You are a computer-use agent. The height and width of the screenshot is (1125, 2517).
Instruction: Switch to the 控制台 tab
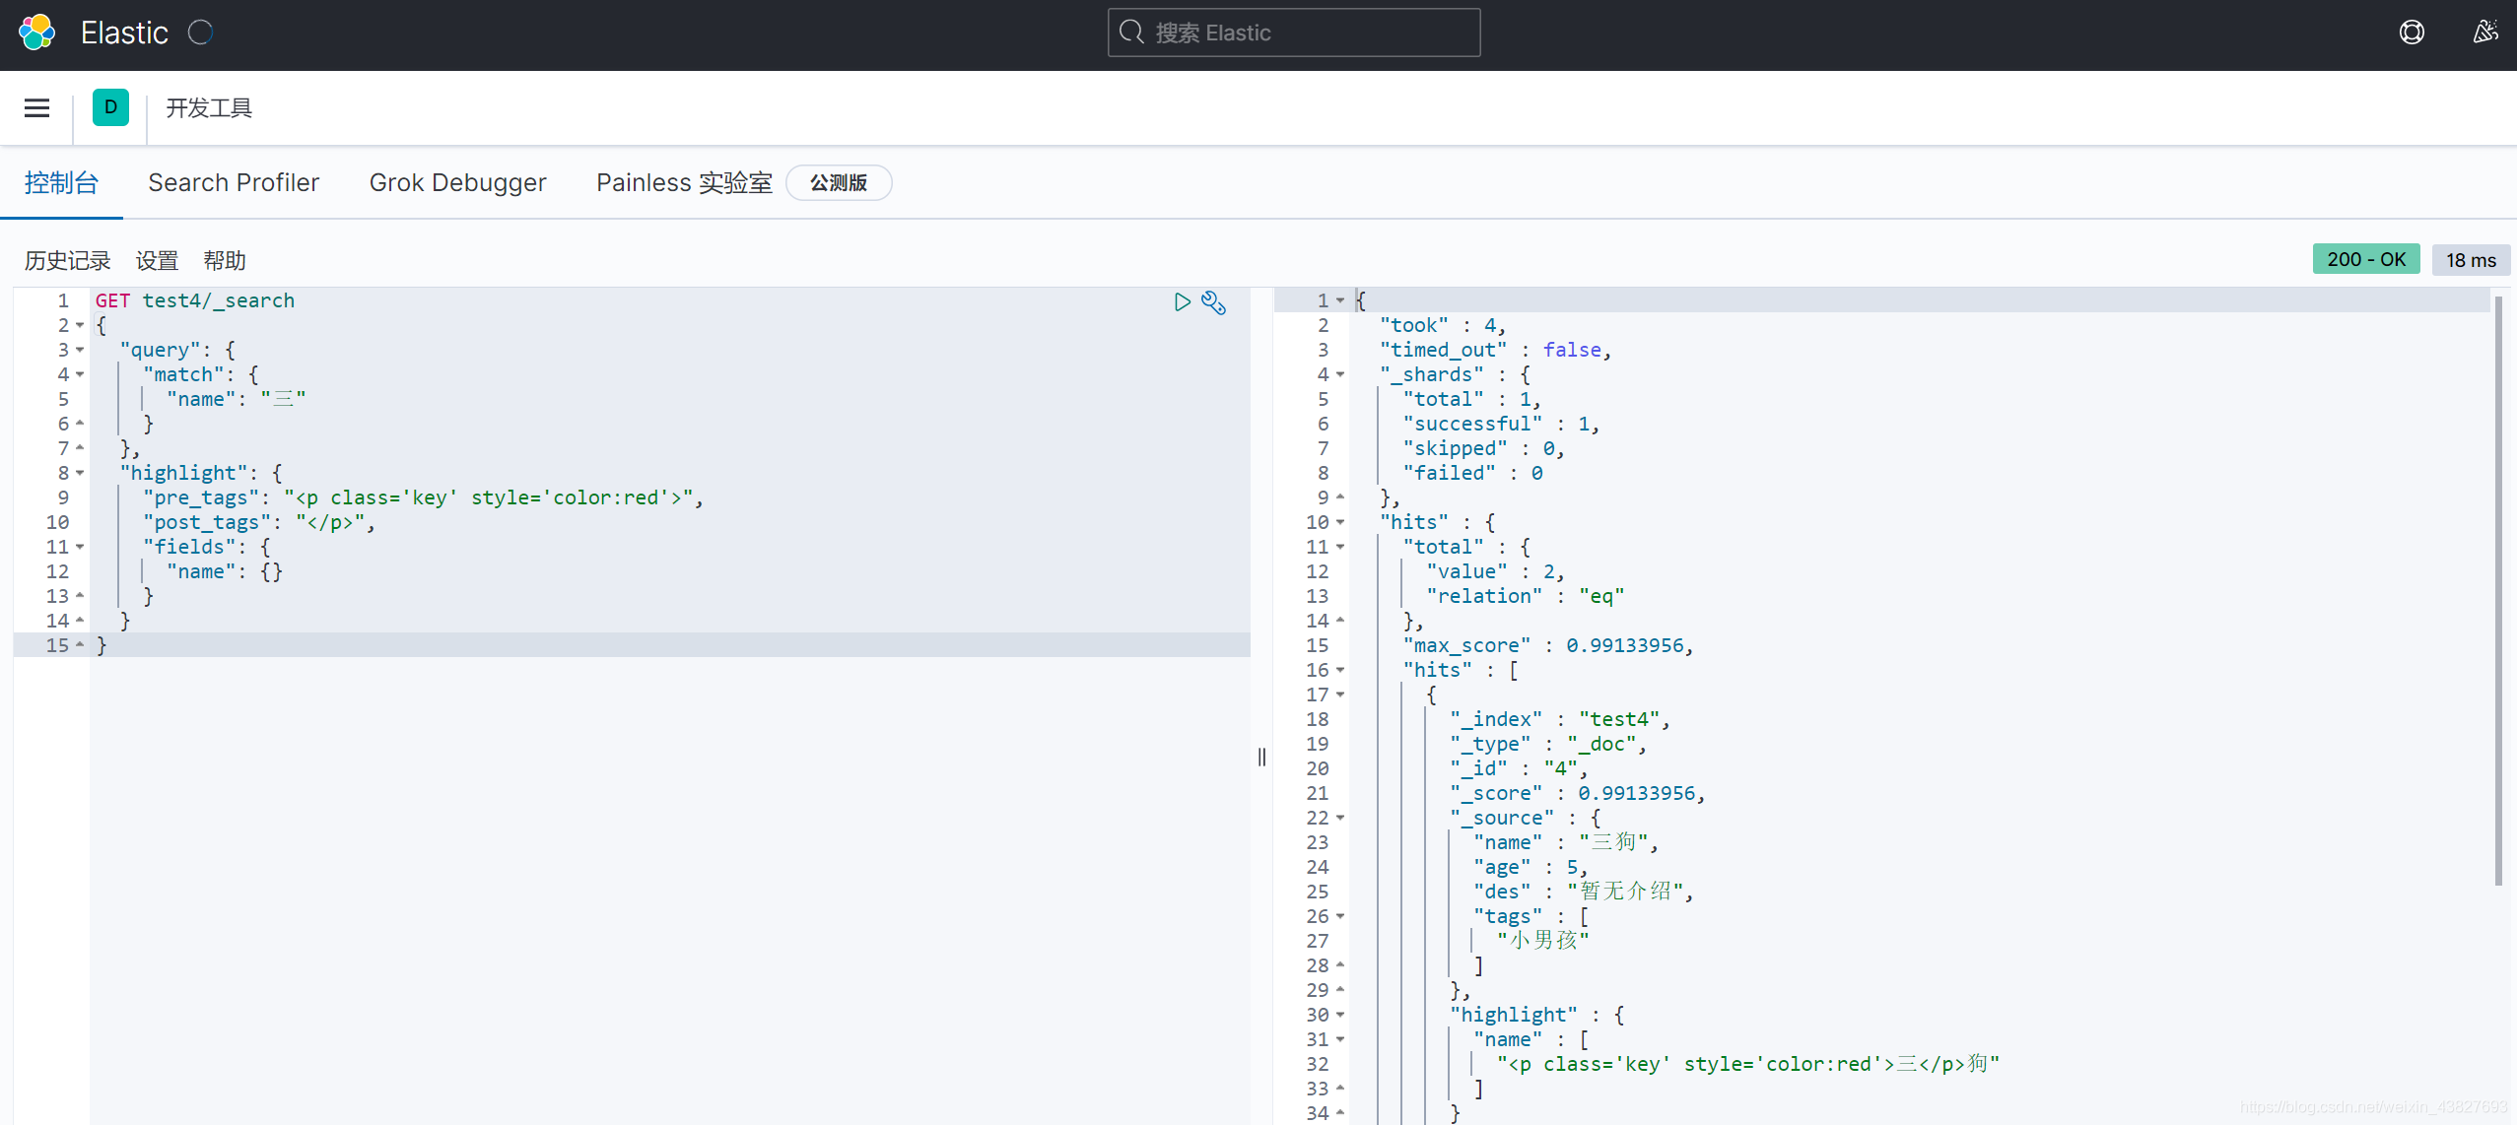(61, 182)
